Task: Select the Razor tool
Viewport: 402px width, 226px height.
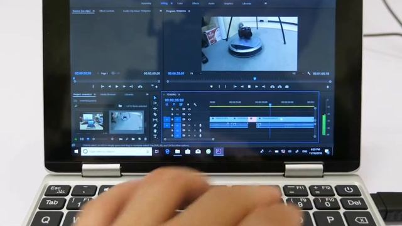Action: tap(155, 114)
